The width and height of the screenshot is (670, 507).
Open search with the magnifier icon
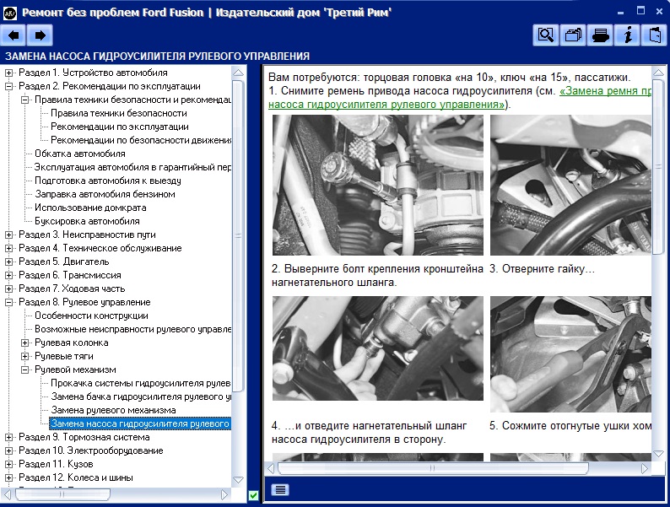point(546,35)
